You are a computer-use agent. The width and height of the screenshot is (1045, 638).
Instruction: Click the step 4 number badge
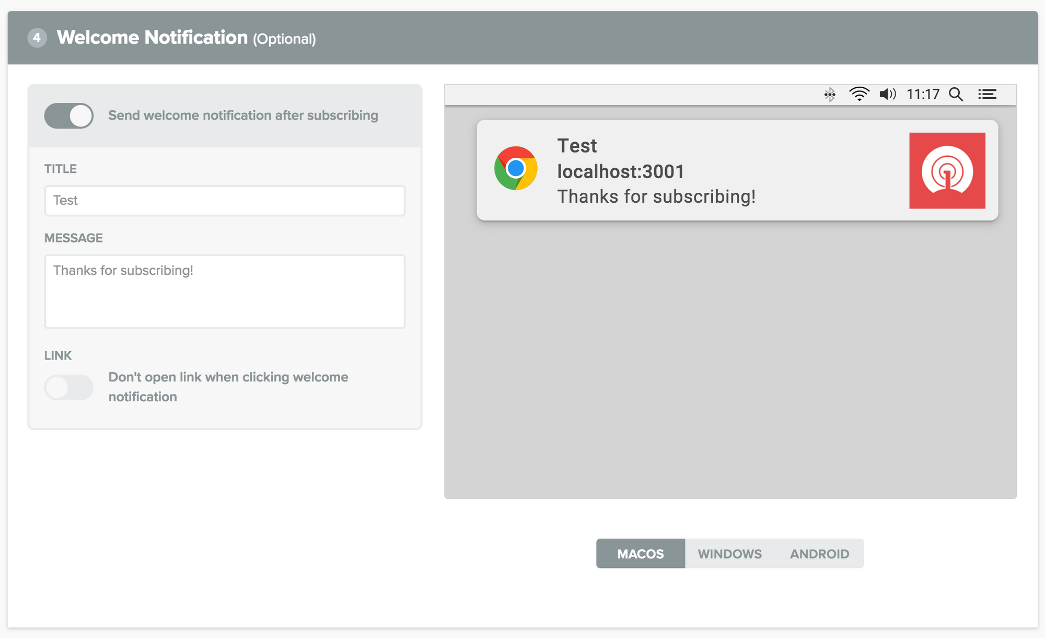[37, 38]
